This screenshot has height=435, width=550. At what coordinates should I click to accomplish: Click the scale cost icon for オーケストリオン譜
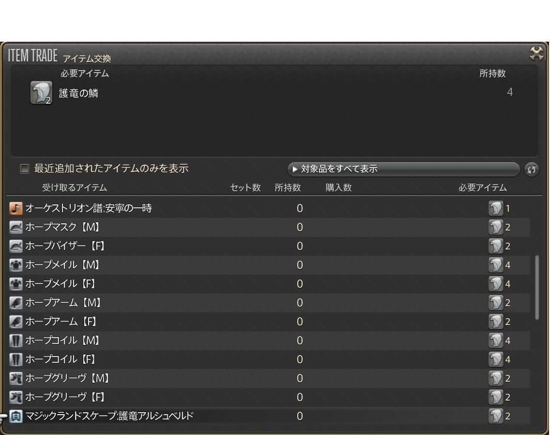click(496, 209)
